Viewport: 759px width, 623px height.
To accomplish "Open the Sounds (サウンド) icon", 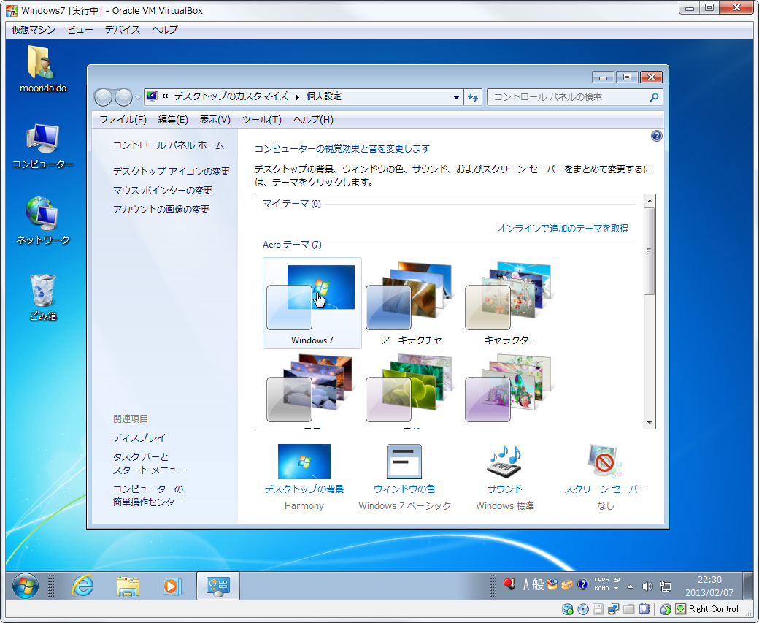I will 504,462.
